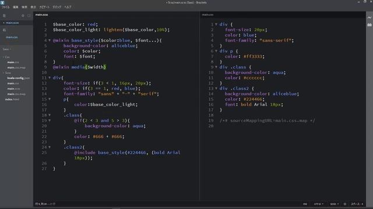Open the デバッグ (Debug) menu
The width and height of the screenshot is (373, 209).
(x=57, y=7)
